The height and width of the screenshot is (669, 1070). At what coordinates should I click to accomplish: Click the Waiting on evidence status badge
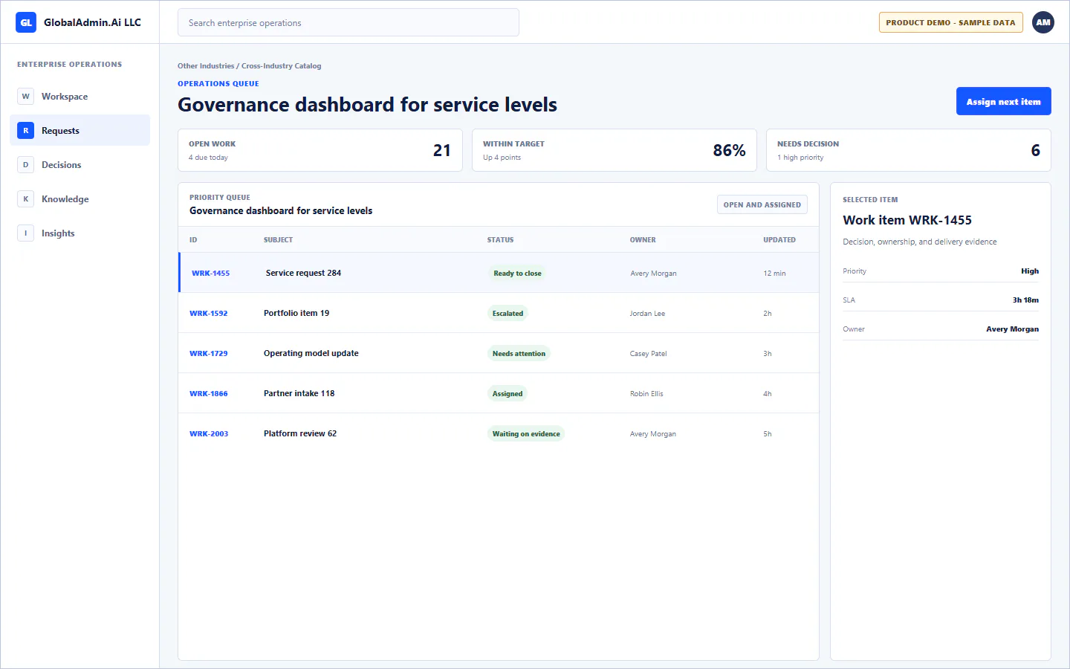pyautogui.click(x=526, y=434)
